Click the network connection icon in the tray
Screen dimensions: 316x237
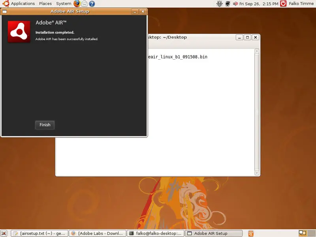click(x=228, y=4)
